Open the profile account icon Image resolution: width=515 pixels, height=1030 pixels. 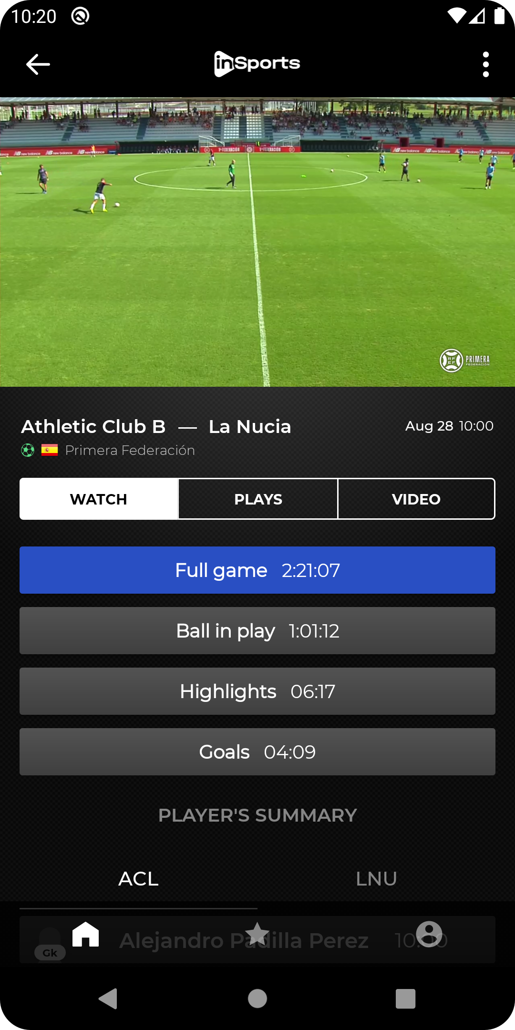pyautogui.click(x=429, y=934)
